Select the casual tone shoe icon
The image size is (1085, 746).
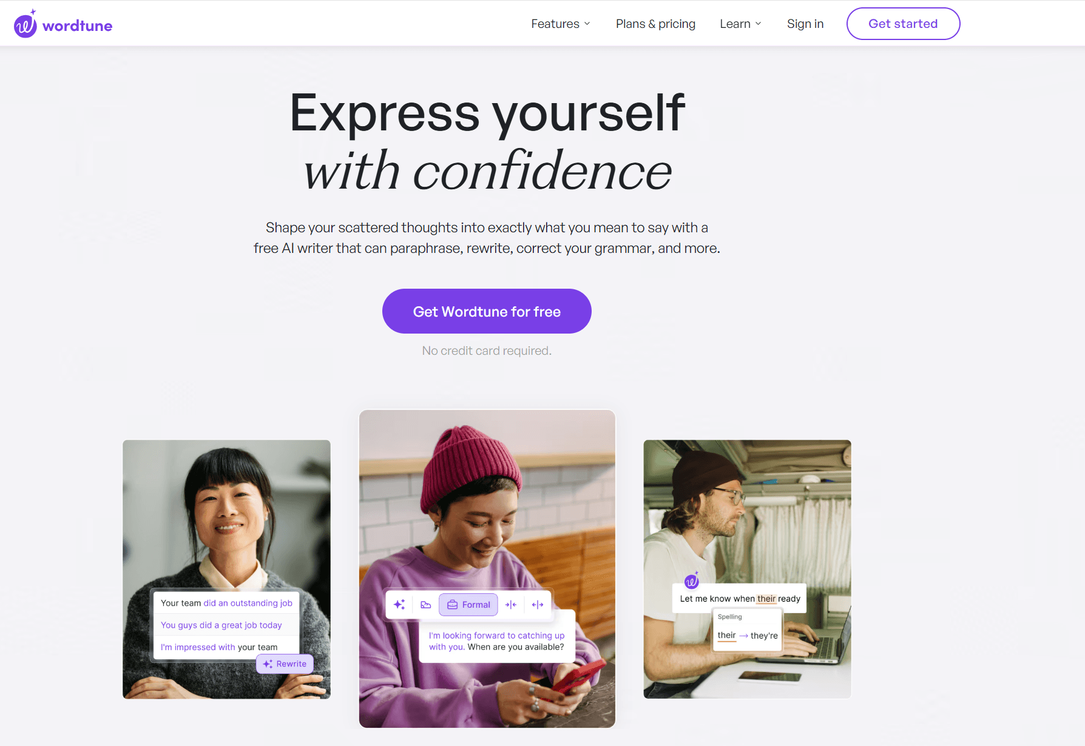point(426,605)
